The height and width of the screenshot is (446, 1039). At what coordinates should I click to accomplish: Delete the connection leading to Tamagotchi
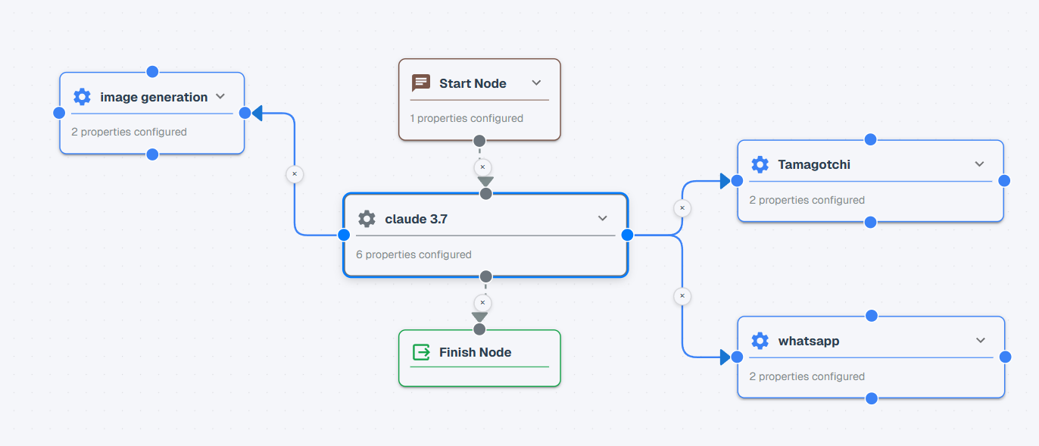[682, 207]
